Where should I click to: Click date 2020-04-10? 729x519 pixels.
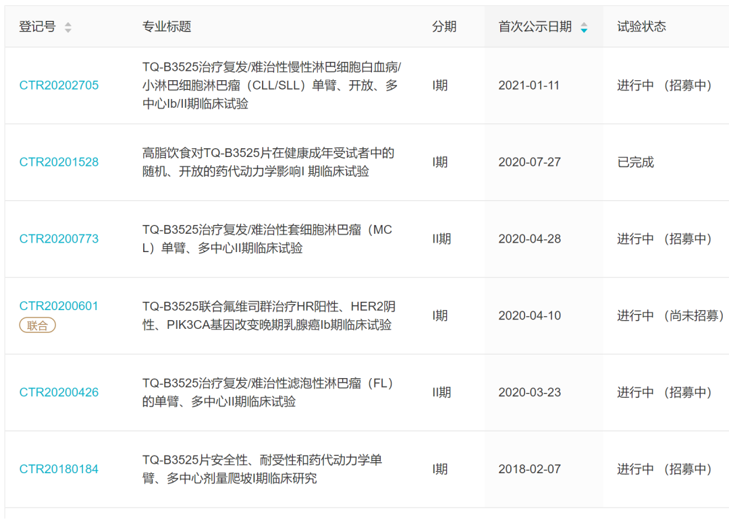click(x=530, y=315)
